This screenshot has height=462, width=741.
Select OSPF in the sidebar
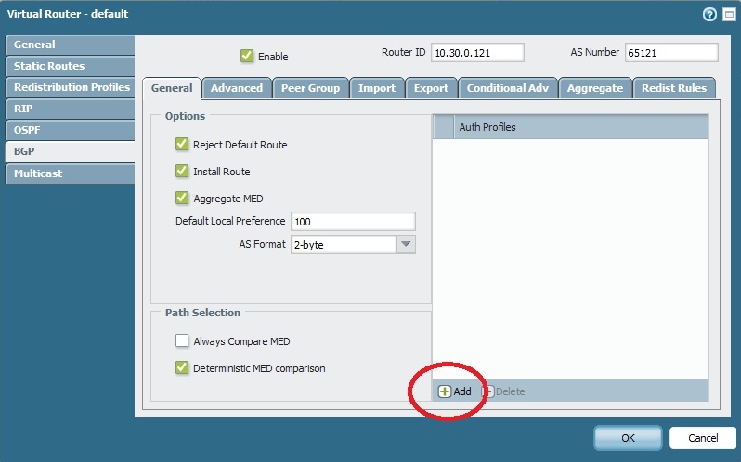[71, 130]
